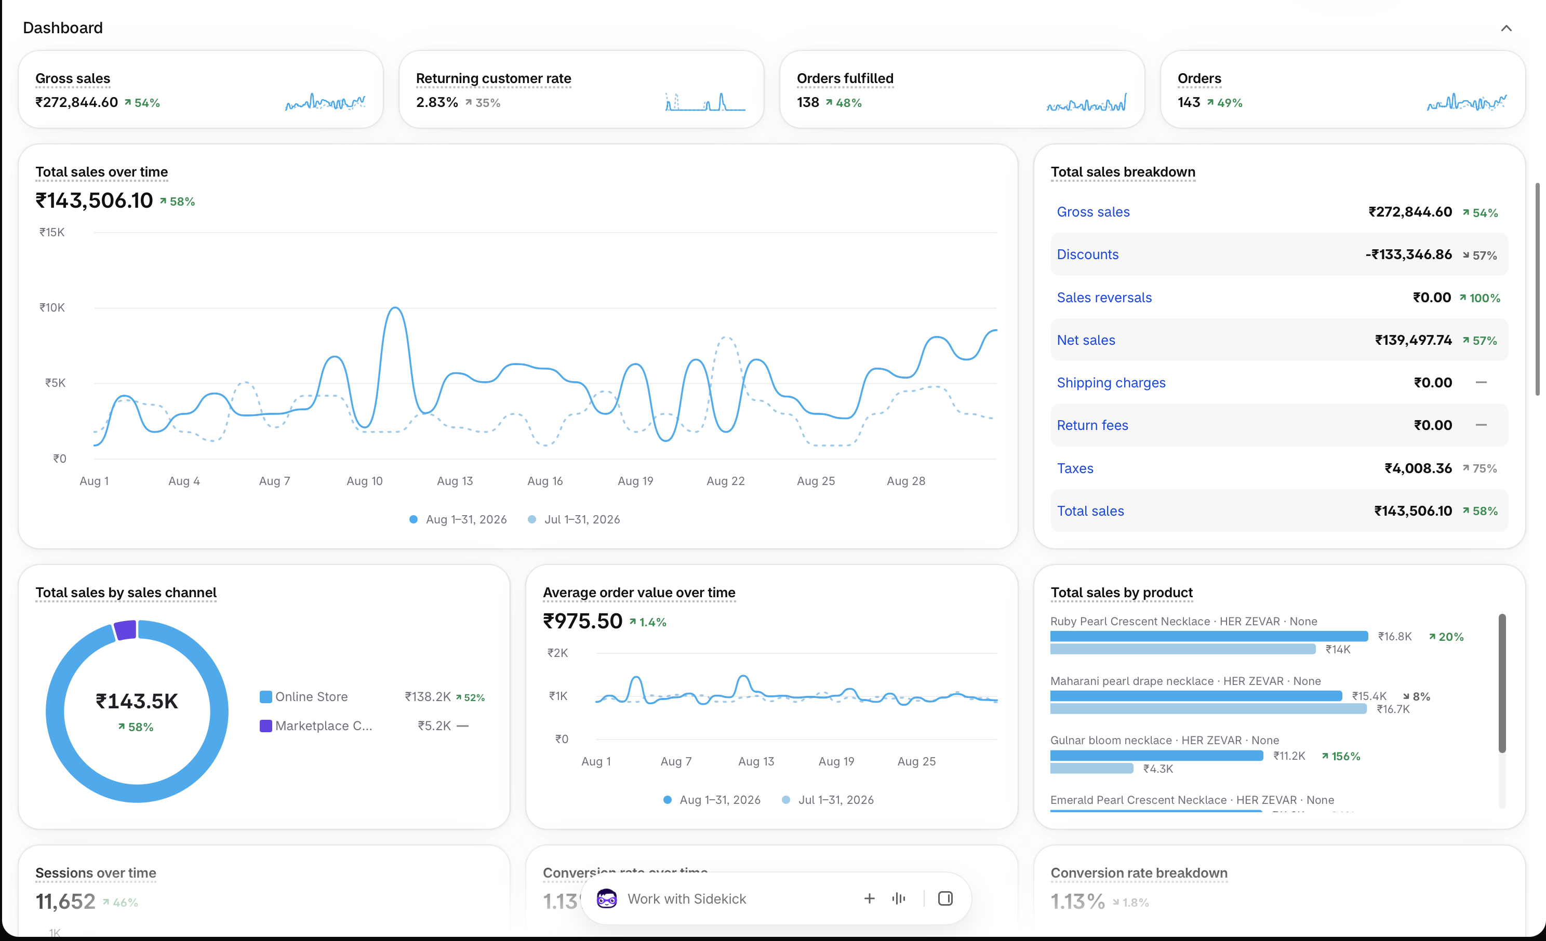Click Returning customer rate sparkline

pos(705,102)
